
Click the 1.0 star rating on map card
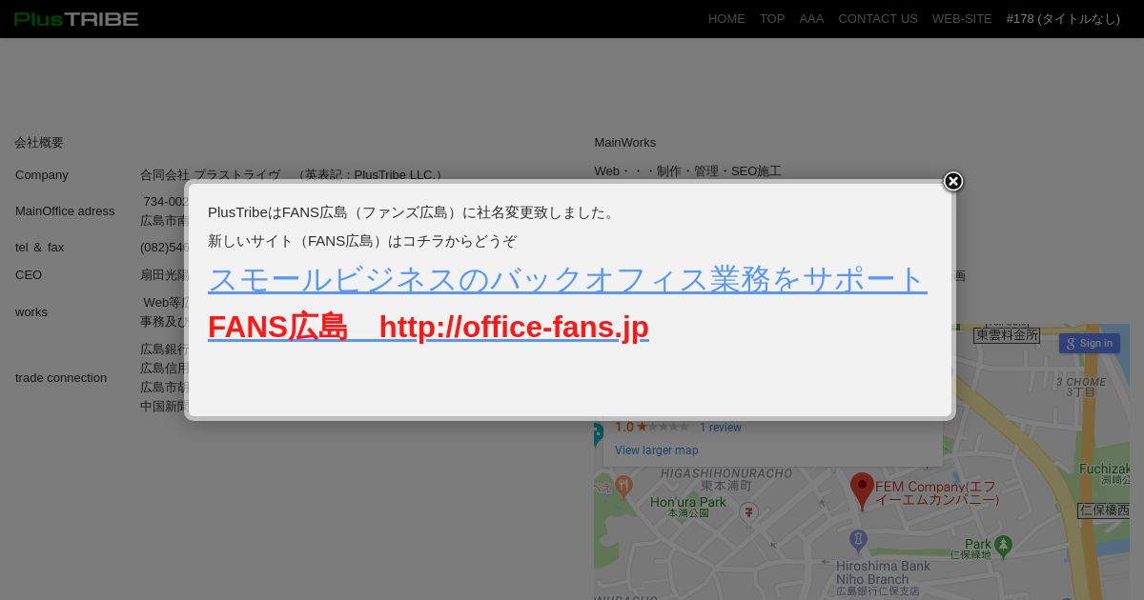[651, 427]
